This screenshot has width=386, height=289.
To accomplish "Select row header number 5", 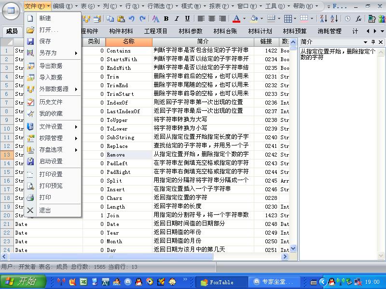I will coord(7,85).
